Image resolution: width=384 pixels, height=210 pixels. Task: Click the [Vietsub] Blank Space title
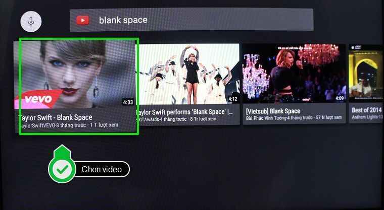(x=273, y=111)
